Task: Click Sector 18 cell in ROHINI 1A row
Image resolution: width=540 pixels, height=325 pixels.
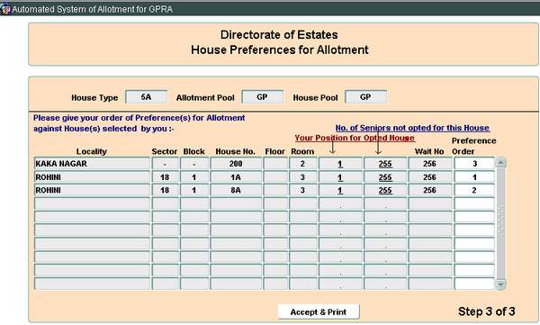Action: click(165, 177)
